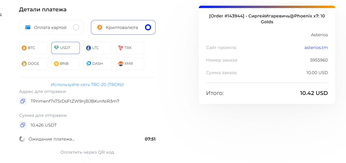This screenshot has height=163, width=346.
Task: Click the TRC-20 (TRON) network notice
Action: click(x=87, y=84)
